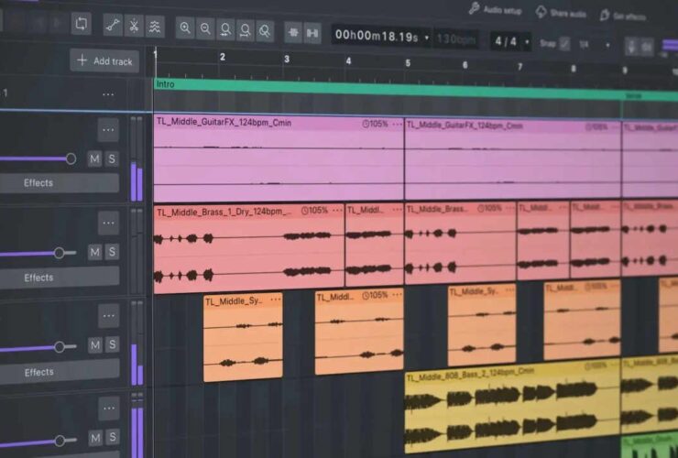Solo the GuitarFX track
This screenshot has height=458, width=678.
coord(112,159)
